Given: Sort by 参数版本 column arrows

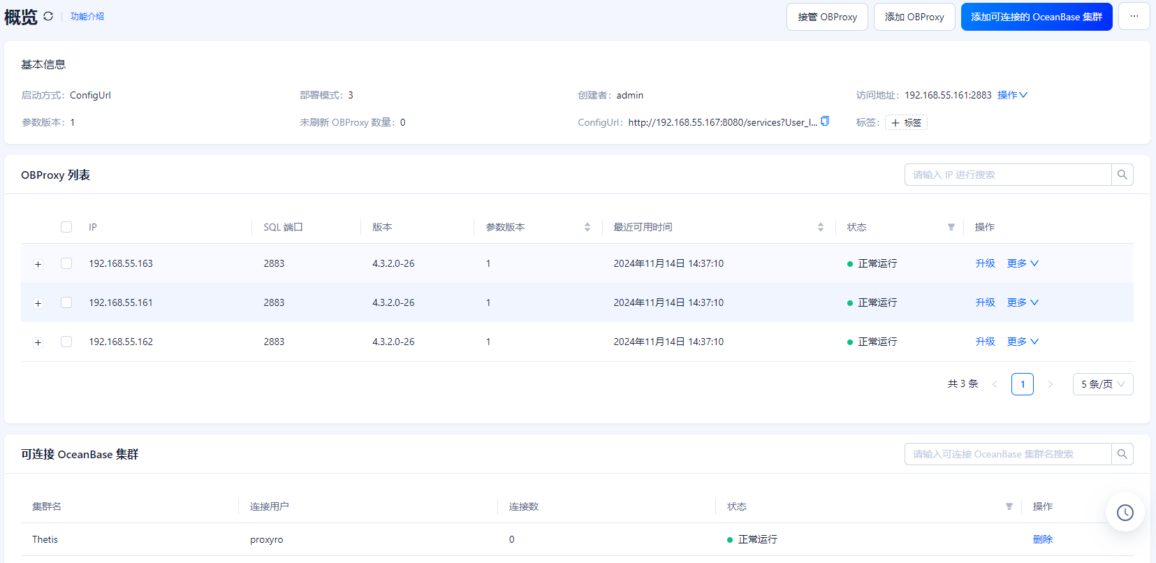Looking at the screenshot, I should click(587, 227).
